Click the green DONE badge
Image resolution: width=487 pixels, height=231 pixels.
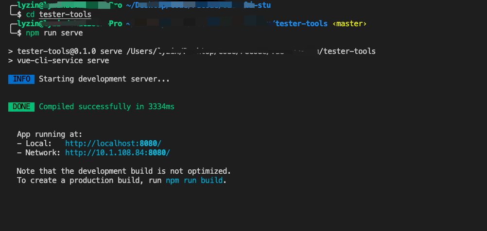coord(21,107)
